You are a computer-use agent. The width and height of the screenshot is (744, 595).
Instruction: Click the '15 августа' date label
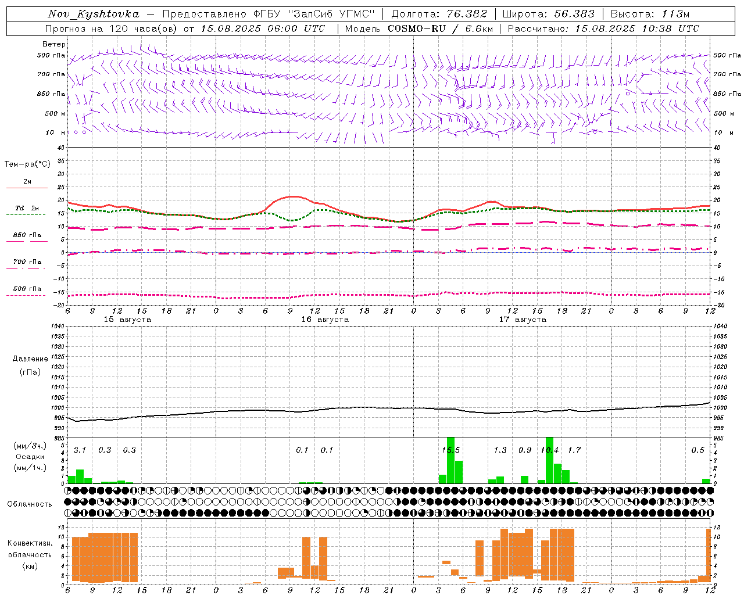[x=127, y=320]
